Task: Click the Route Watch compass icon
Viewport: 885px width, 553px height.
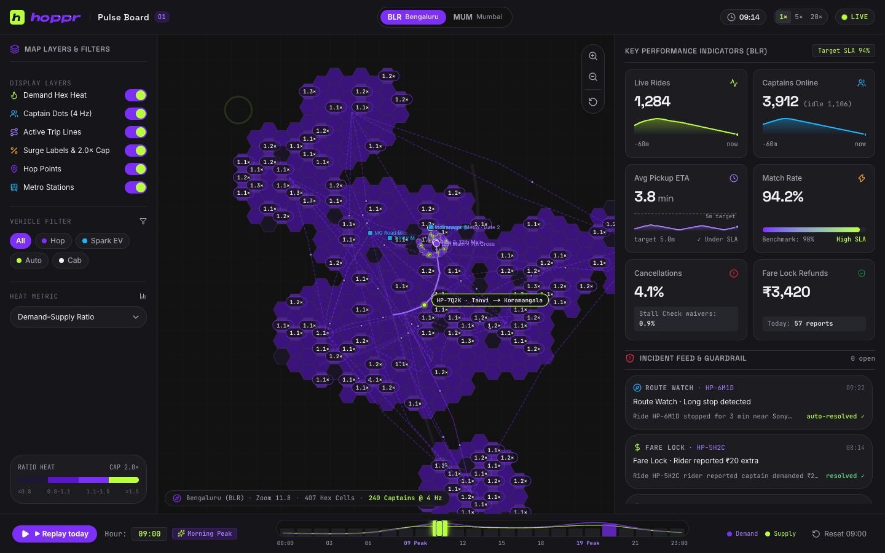Action: click(x=637, y=388)
